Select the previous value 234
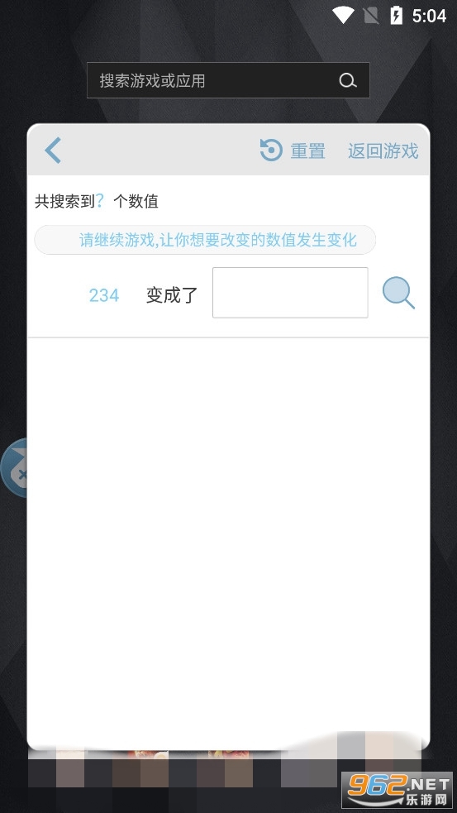 coord(104,295)
